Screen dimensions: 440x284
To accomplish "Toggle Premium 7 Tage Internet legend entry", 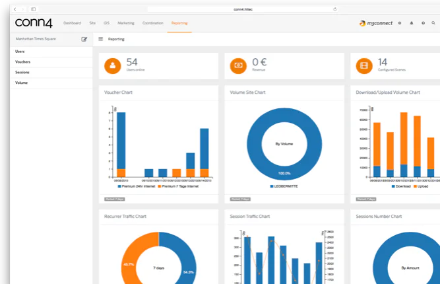I will [178, 186].
